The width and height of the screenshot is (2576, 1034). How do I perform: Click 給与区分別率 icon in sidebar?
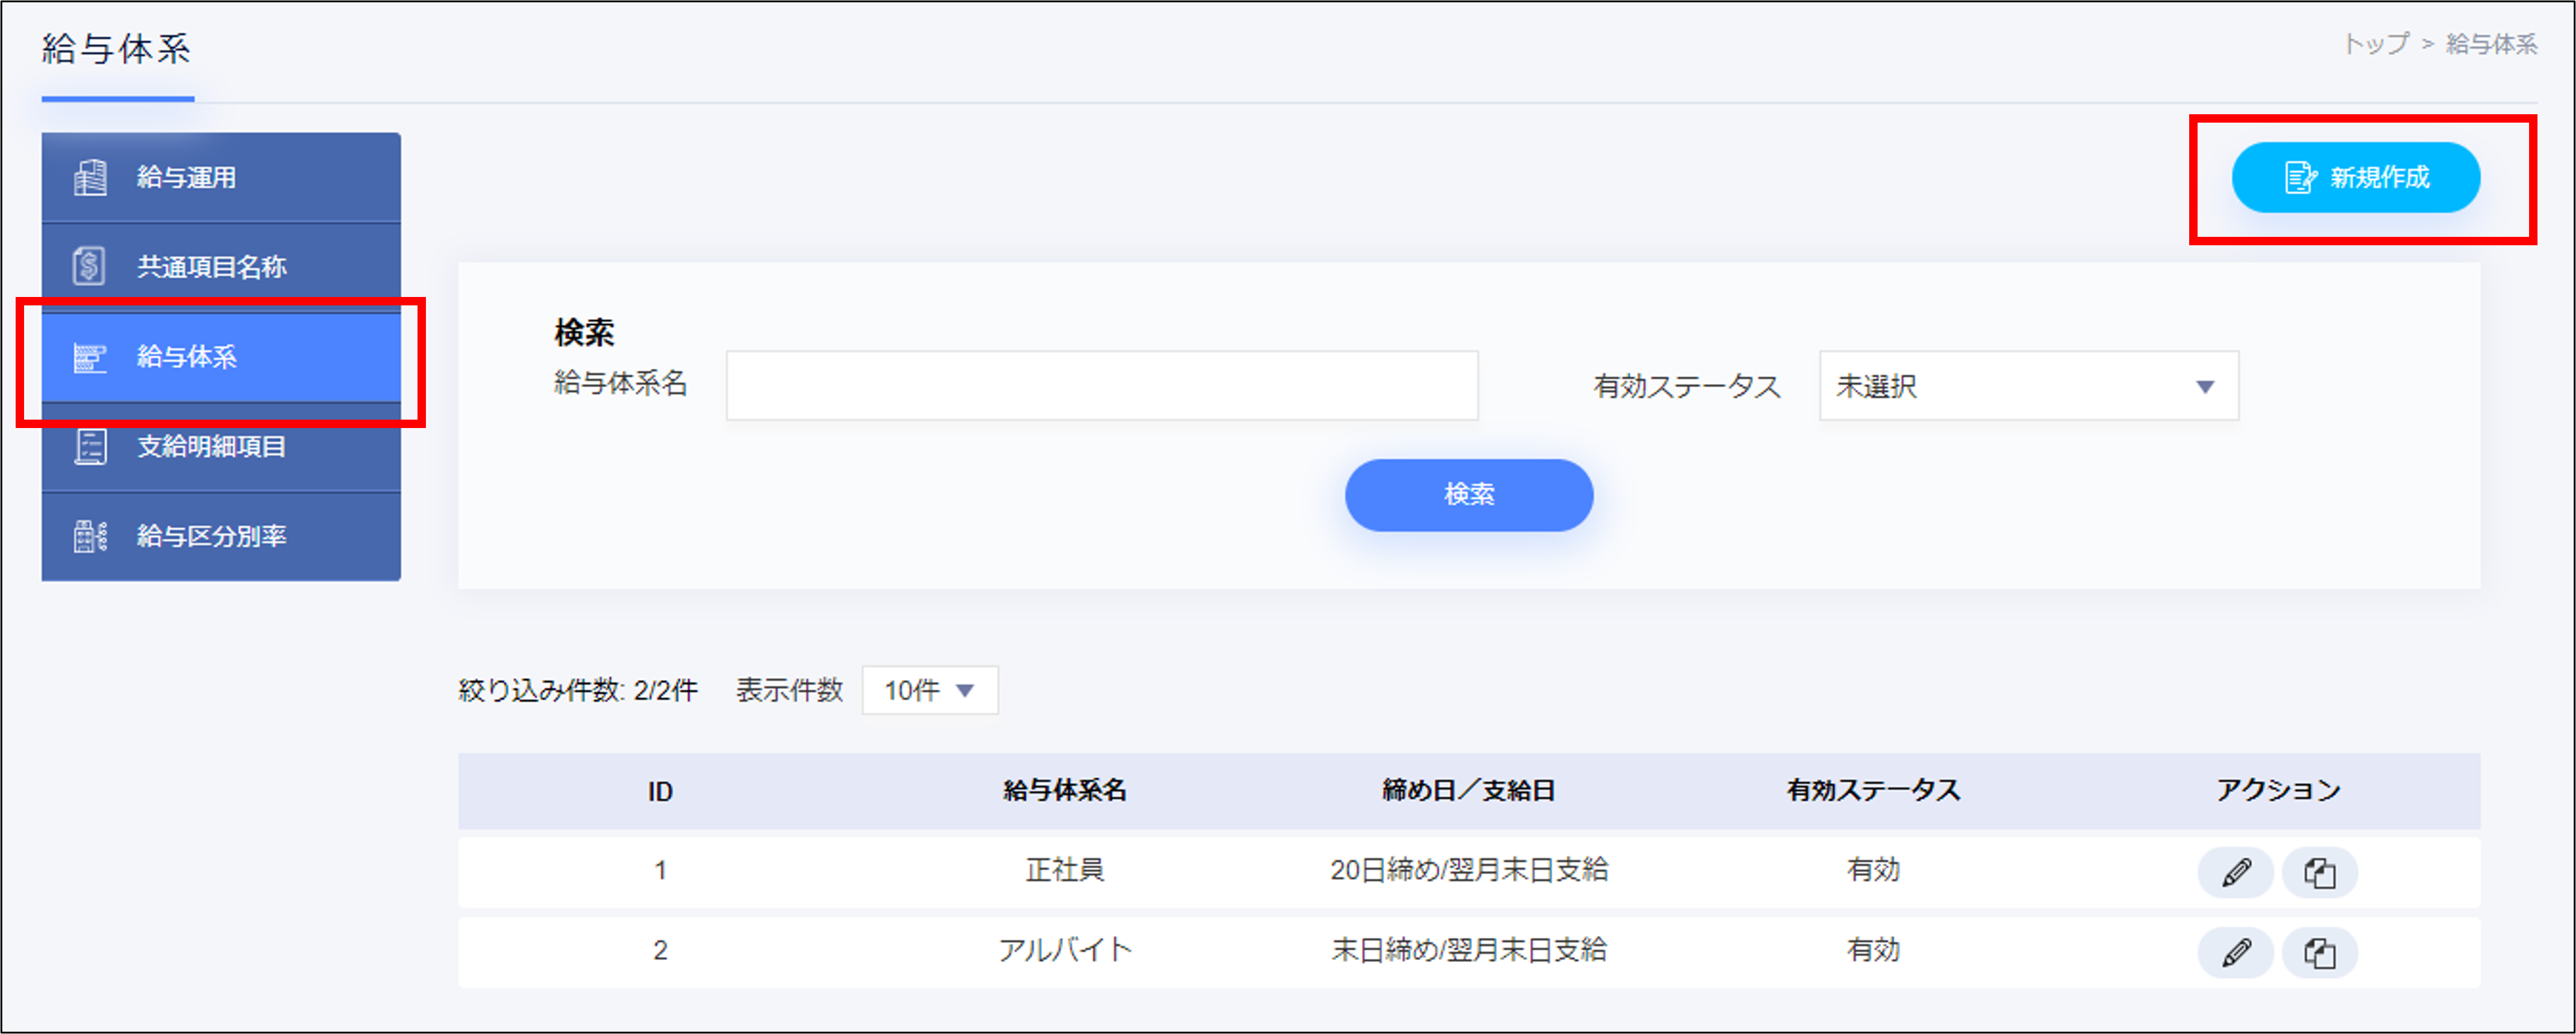tap(90, 536)
